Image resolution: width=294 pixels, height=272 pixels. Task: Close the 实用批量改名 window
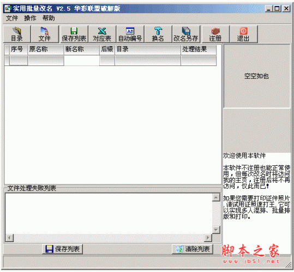coord(286,9)
